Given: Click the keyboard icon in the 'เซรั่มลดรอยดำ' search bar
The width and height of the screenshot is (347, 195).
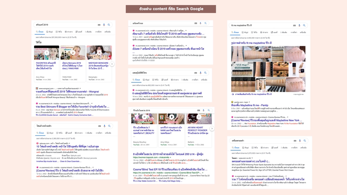Looking at the screenshot, I should tap(295, 140).
